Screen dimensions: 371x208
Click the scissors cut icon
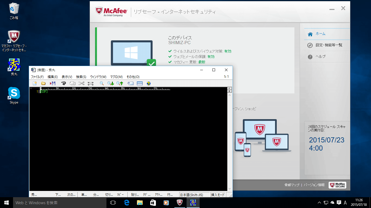tap(81, 83)
